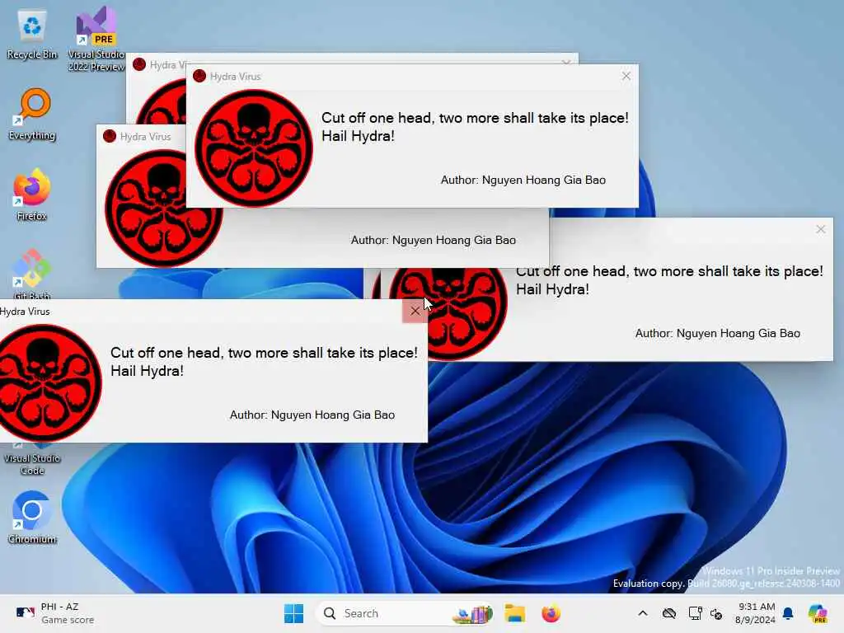
Task: Open the Git Bash desktop shortcut
Action: pos(32,274)
